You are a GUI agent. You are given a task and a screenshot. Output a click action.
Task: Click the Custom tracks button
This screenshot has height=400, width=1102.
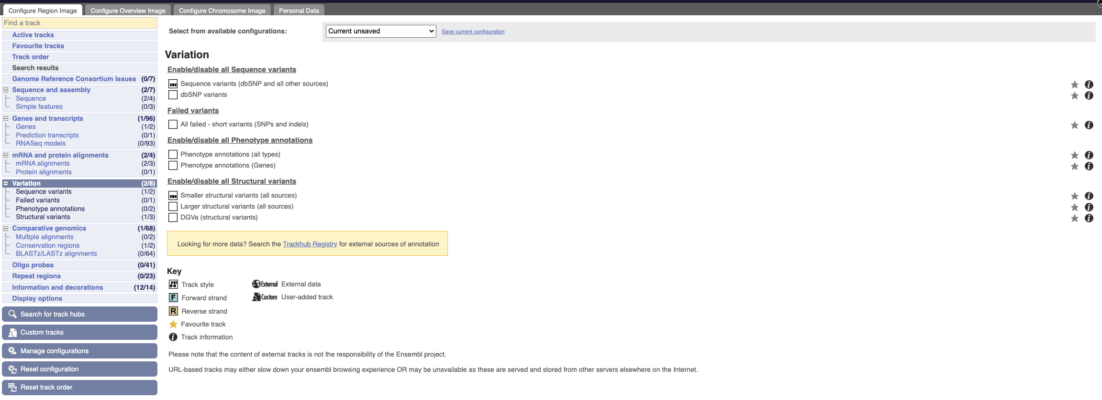coord(79,332)
